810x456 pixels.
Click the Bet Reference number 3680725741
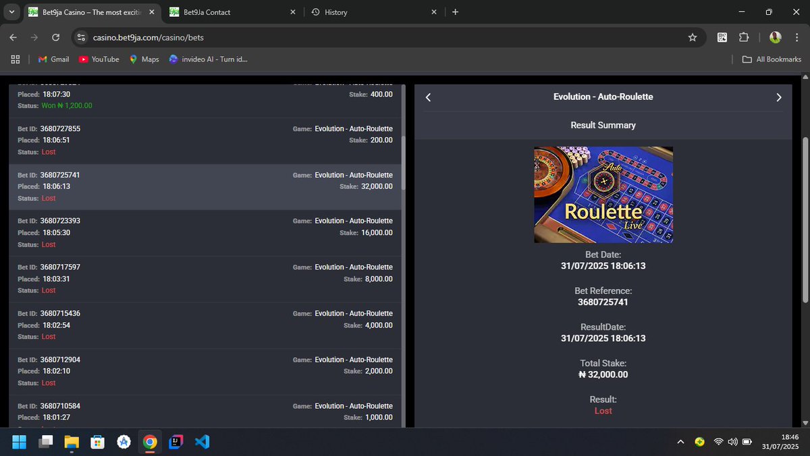tap(603, 302)
